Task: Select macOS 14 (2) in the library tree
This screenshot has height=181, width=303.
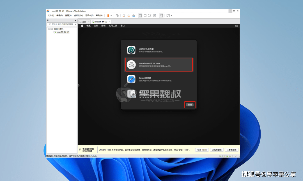Action: tap(63, 32)
